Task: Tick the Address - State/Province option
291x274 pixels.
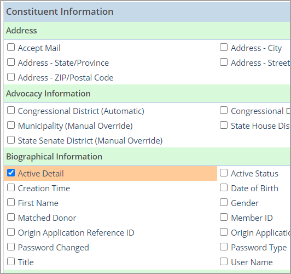Action: [x=11, y=62]
